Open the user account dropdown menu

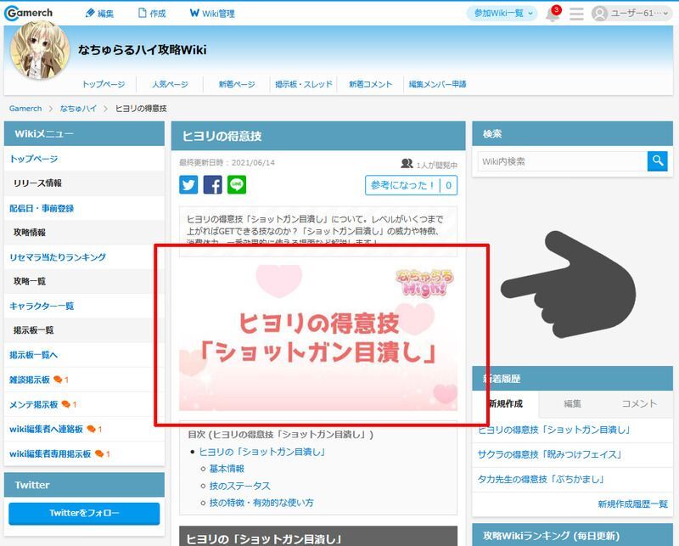pos(632,14)
